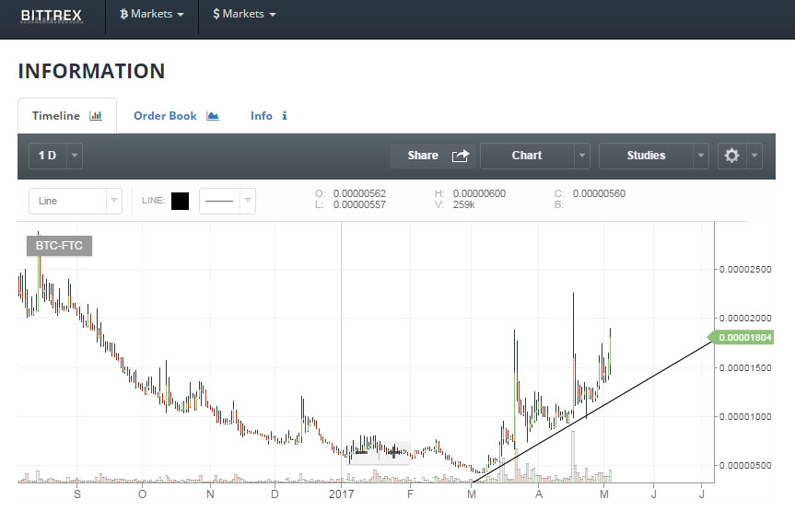Click the black LINE color swatch
The width and height of the screenshot is (795, 511).
coord(180,201)
